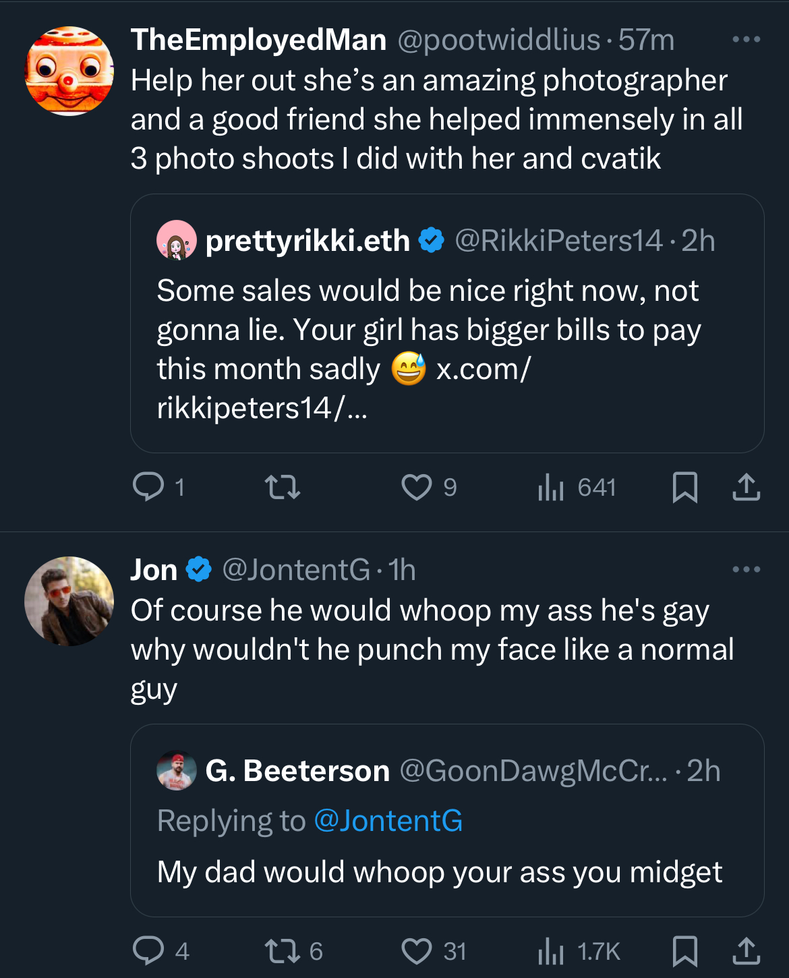The width and height of the screenshot is (789, 978).
Task: Open more options for Jon's post
Action: point(746,569)
